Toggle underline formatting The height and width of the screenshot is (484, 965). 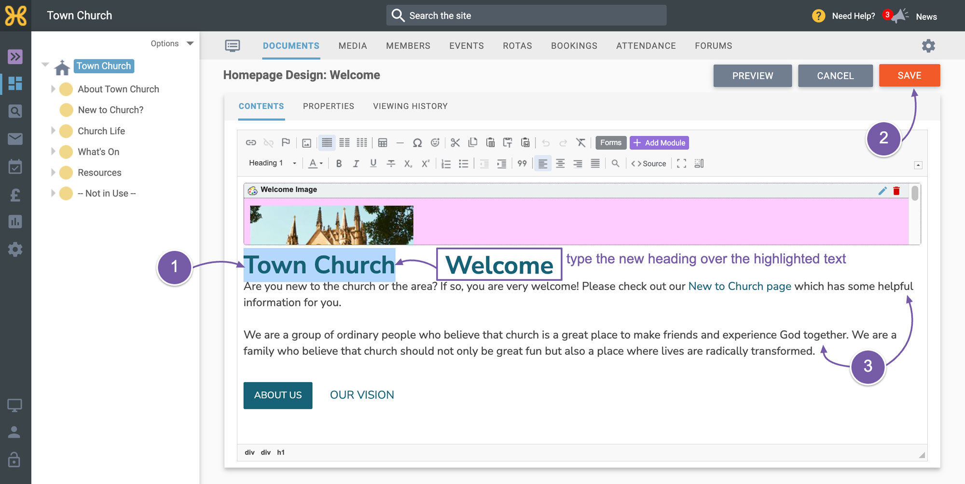373,164
